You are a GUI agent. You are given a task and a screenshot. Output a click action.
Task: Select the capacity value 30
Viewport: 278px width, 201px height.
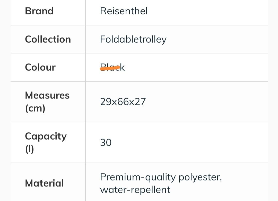(106, 143)
